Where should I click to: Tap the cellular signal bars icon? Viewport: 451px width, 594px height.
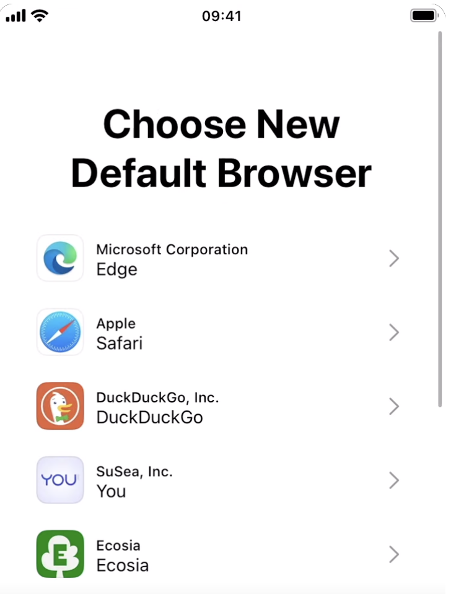(x=16, y=16)
